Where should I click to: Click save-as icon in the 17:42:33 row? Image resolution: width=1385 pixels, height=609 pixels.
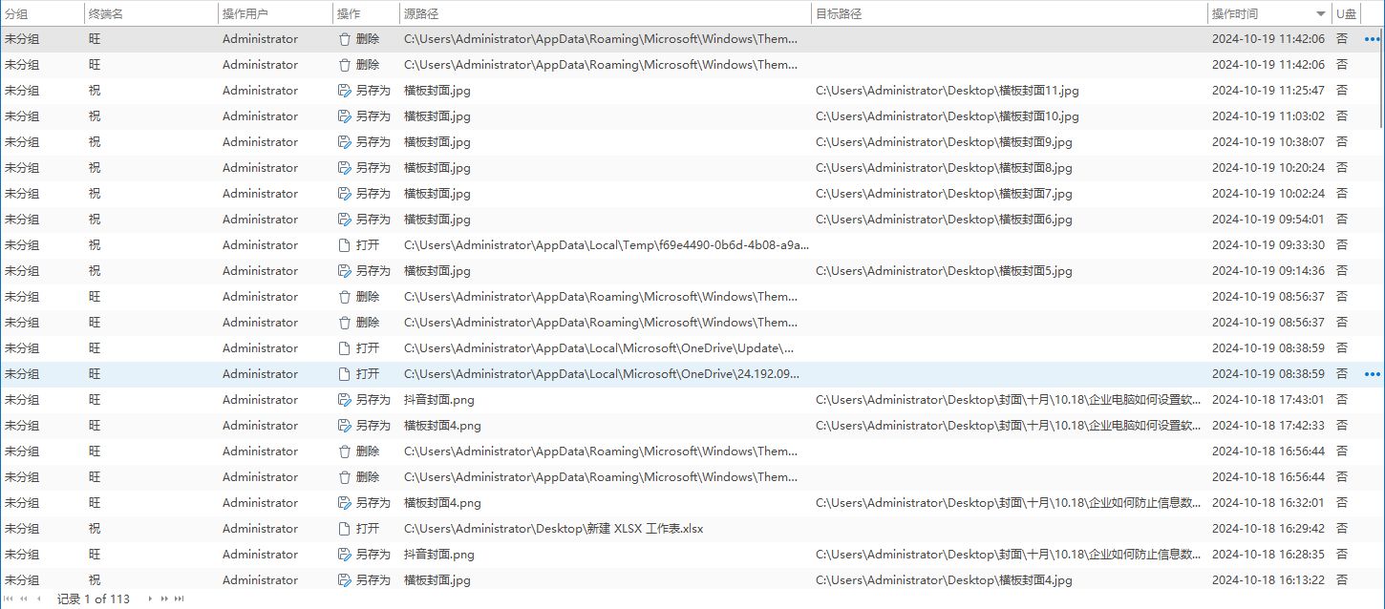coord(345,426)
